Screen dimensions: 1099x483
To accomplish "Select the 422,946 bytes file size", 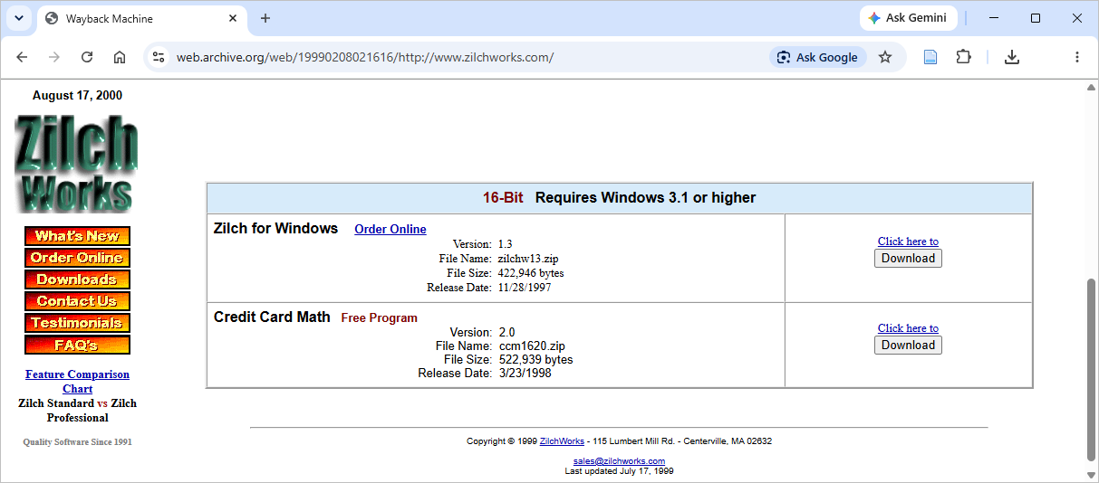I will [x=531, y=273].
